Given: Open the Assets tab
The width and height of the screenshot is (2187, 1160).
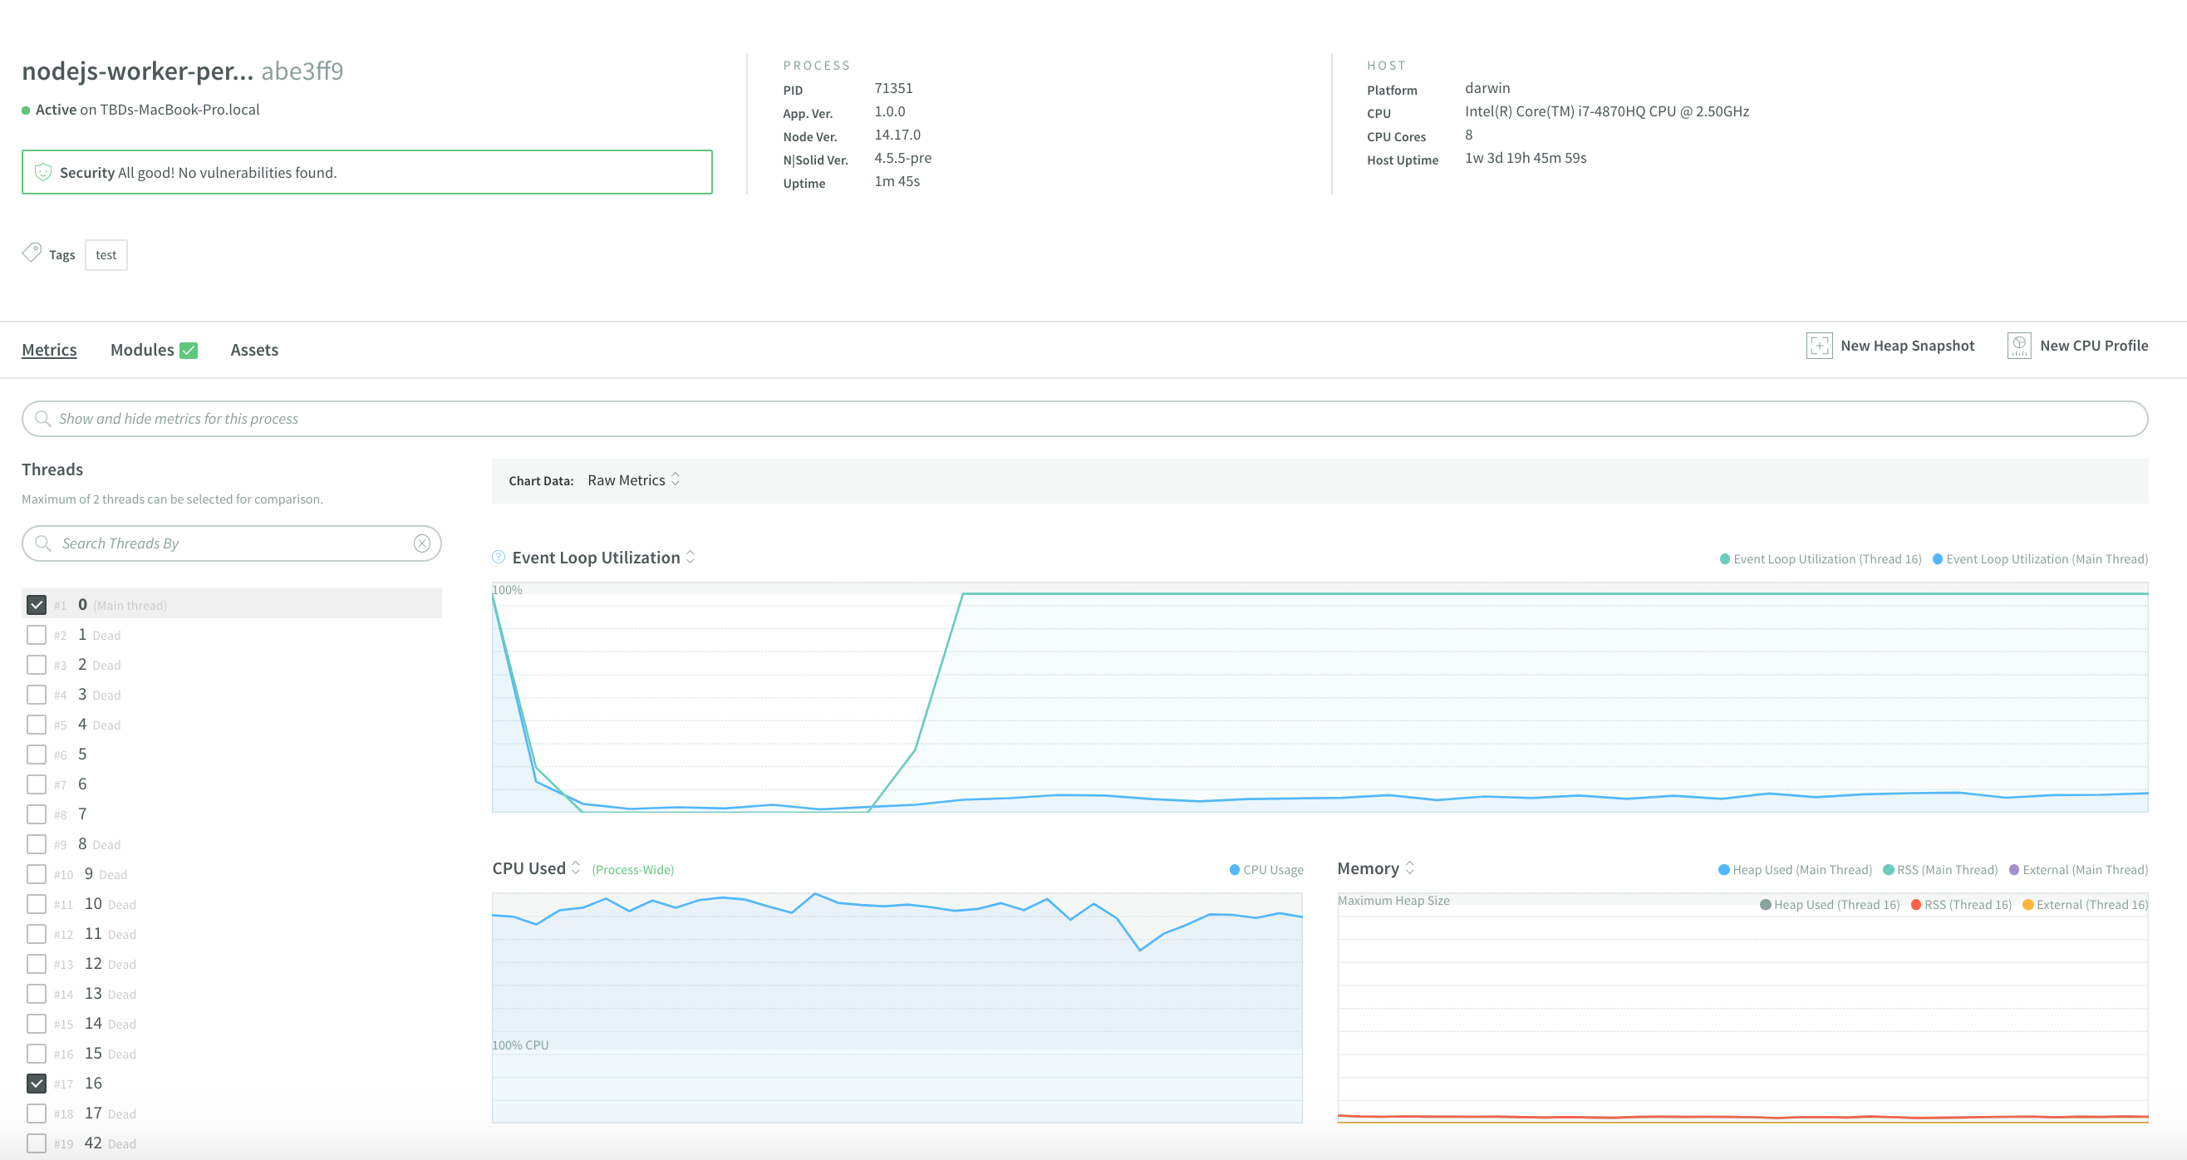Looking at the screenshot, I should coord(254,350).
